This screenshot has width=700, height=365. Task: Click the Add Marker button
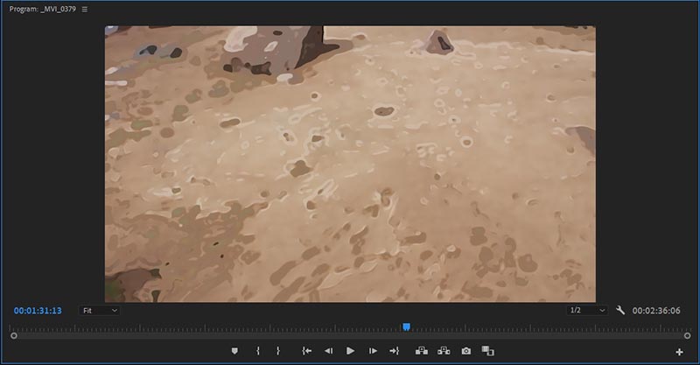(x=234, y=351)
